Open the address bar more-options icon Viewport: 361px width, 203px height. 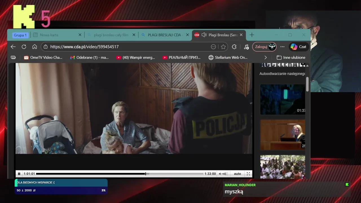(x=213, y=47)
